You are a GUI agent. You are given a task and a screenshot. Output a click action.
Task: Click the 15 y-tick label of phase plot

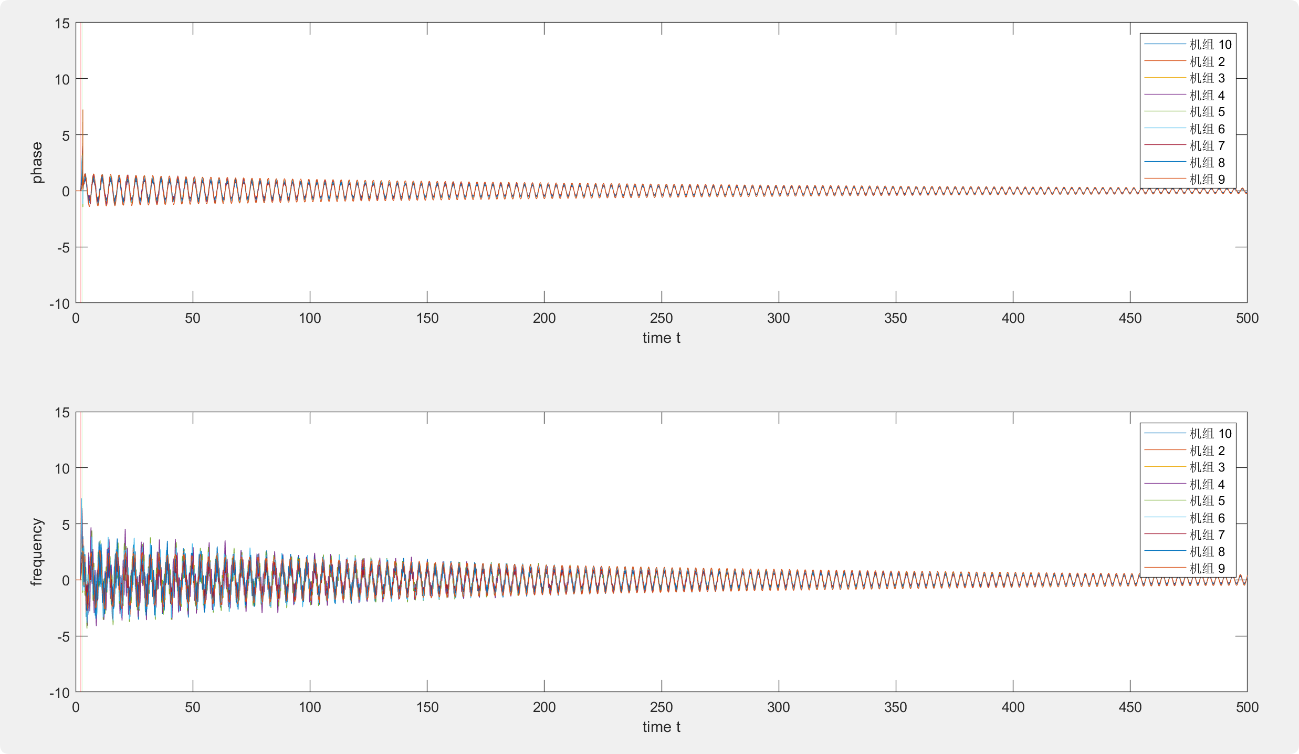pos(62,24)
